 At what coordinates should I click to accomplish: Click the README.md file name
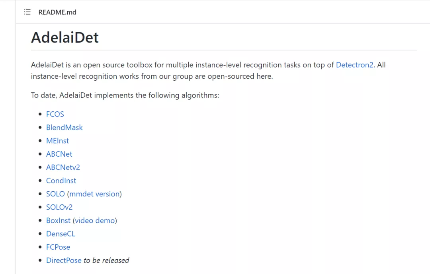tap(57, 12)
